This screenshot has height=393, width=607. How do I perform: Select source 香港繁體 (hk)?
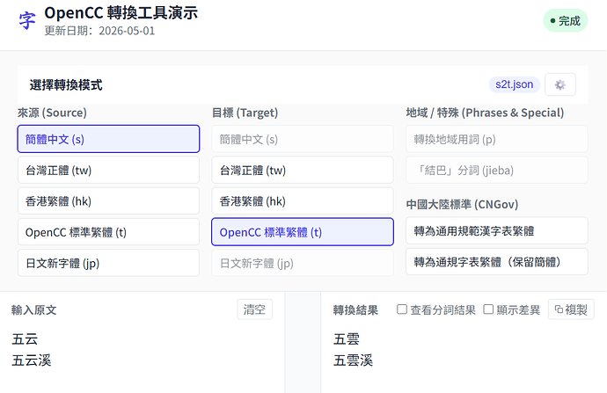[x=108, y=200]
